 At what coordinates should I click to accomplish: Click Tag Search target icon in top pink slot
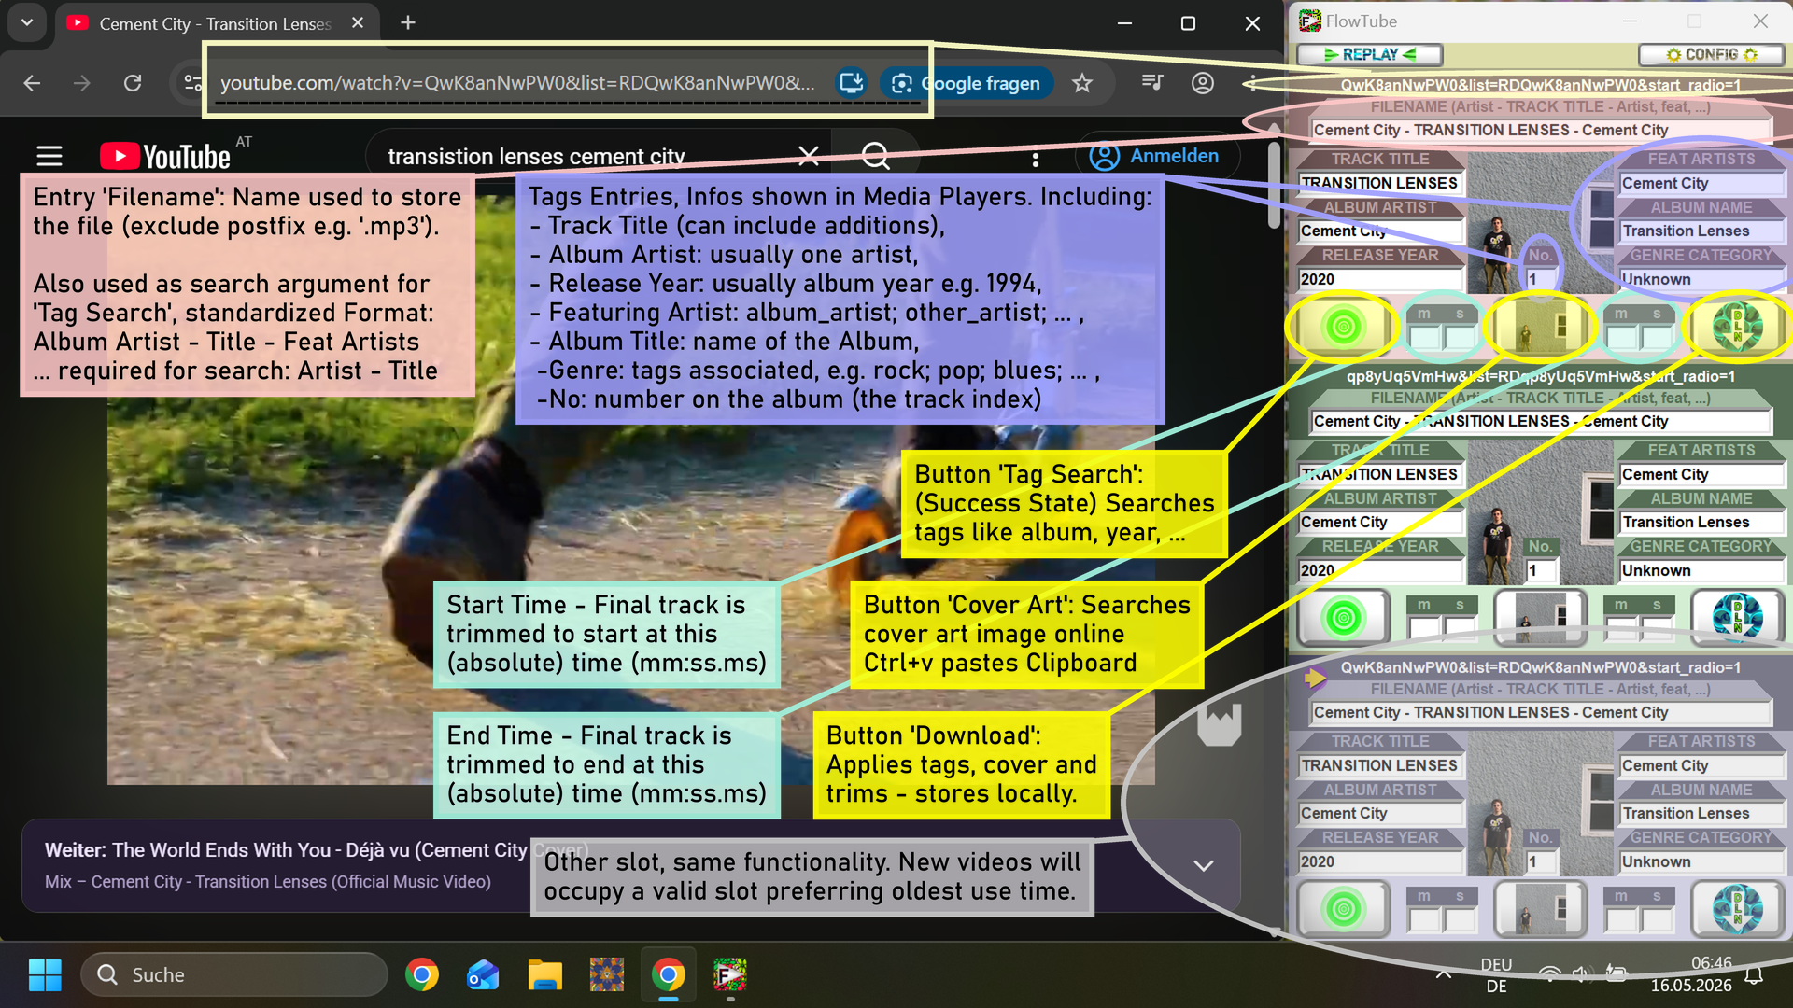click(1343, 327)
